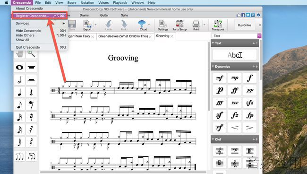Select fortissimo ff dynamic

(x=235, y=90)
